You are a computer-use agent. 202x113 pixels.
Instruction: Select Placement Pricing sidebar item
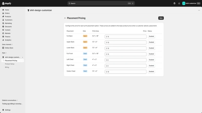point(13,61)
